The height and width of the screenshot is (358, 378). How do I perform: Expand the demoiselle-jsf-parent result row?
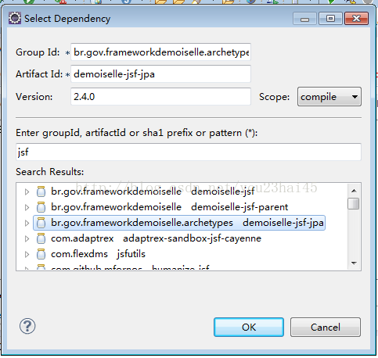coord(27,207)
